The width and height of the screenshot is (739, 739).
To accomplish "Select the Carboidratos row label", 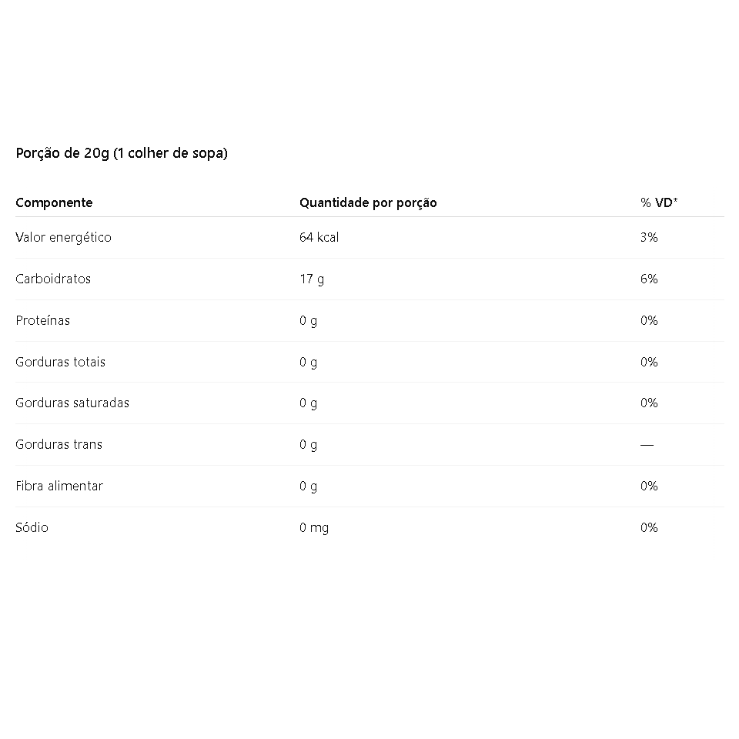I will 53,279.
